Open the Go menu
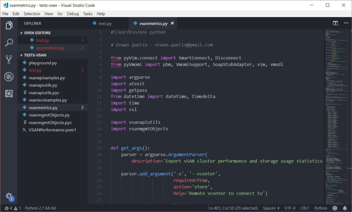Image resolution: width=352 pixels, height=212 pixels. click(x=60, y=14)
